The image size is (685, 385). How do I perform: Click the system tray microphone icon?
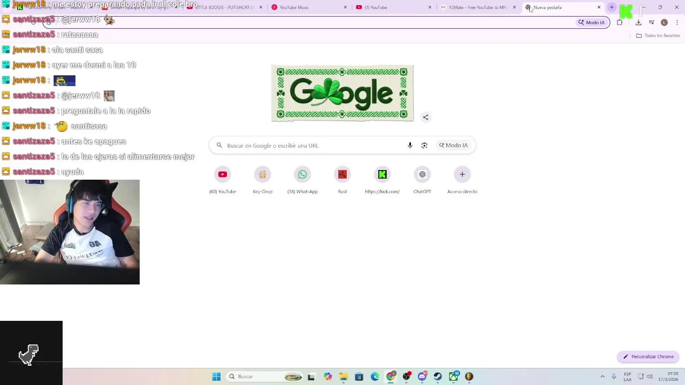tap(614, 376)
